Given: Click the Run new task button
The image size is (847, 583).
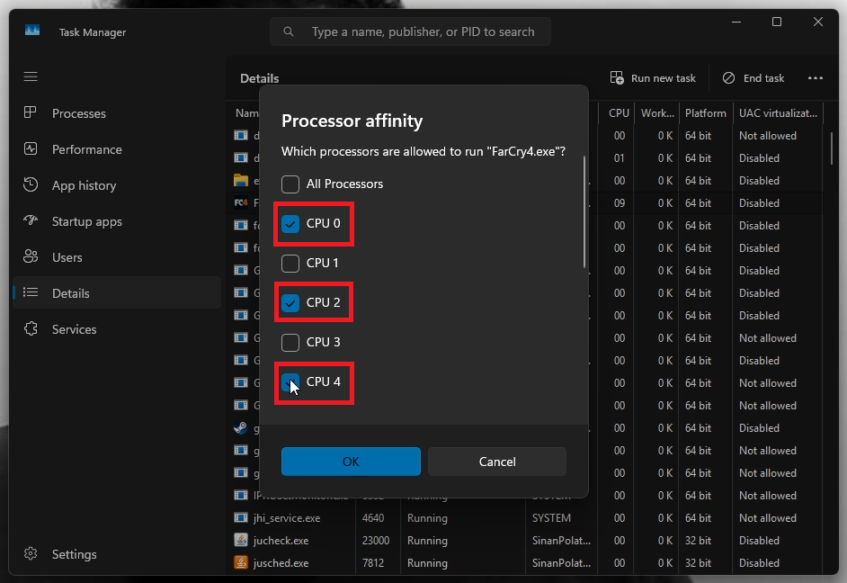Looking at the screenshot, I should click(653, 77).
